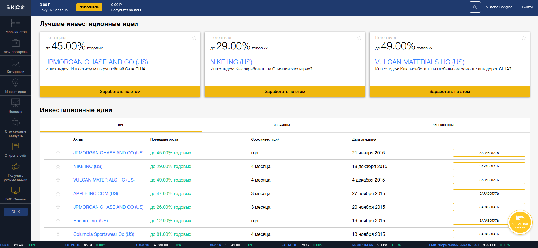Click the ГАЗПРОМ ао ticker quote
Screen dimensions: 538x248
coord(376,245)
